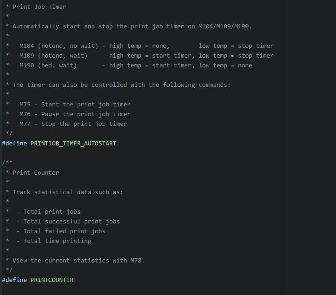Place cursor on #define before PRINTJOB_TIMER_AUTOSTART

(14, 143)
